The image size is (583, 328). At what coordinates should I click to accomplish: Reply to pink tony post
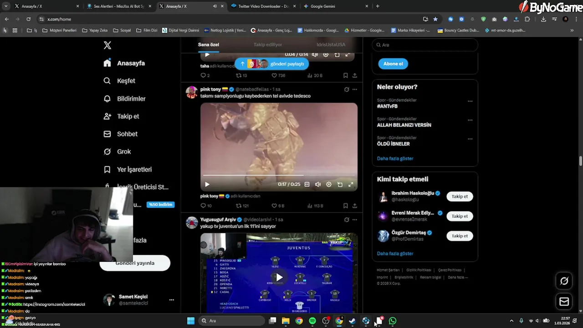206,205
